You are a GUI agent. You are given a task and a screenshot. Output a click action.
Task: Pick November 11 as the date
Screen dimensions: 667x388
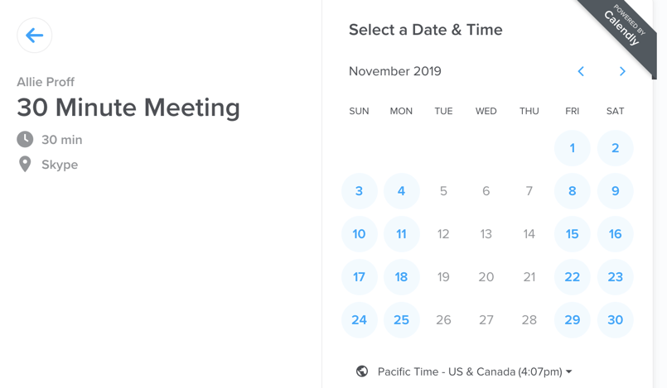coord(401,234)
